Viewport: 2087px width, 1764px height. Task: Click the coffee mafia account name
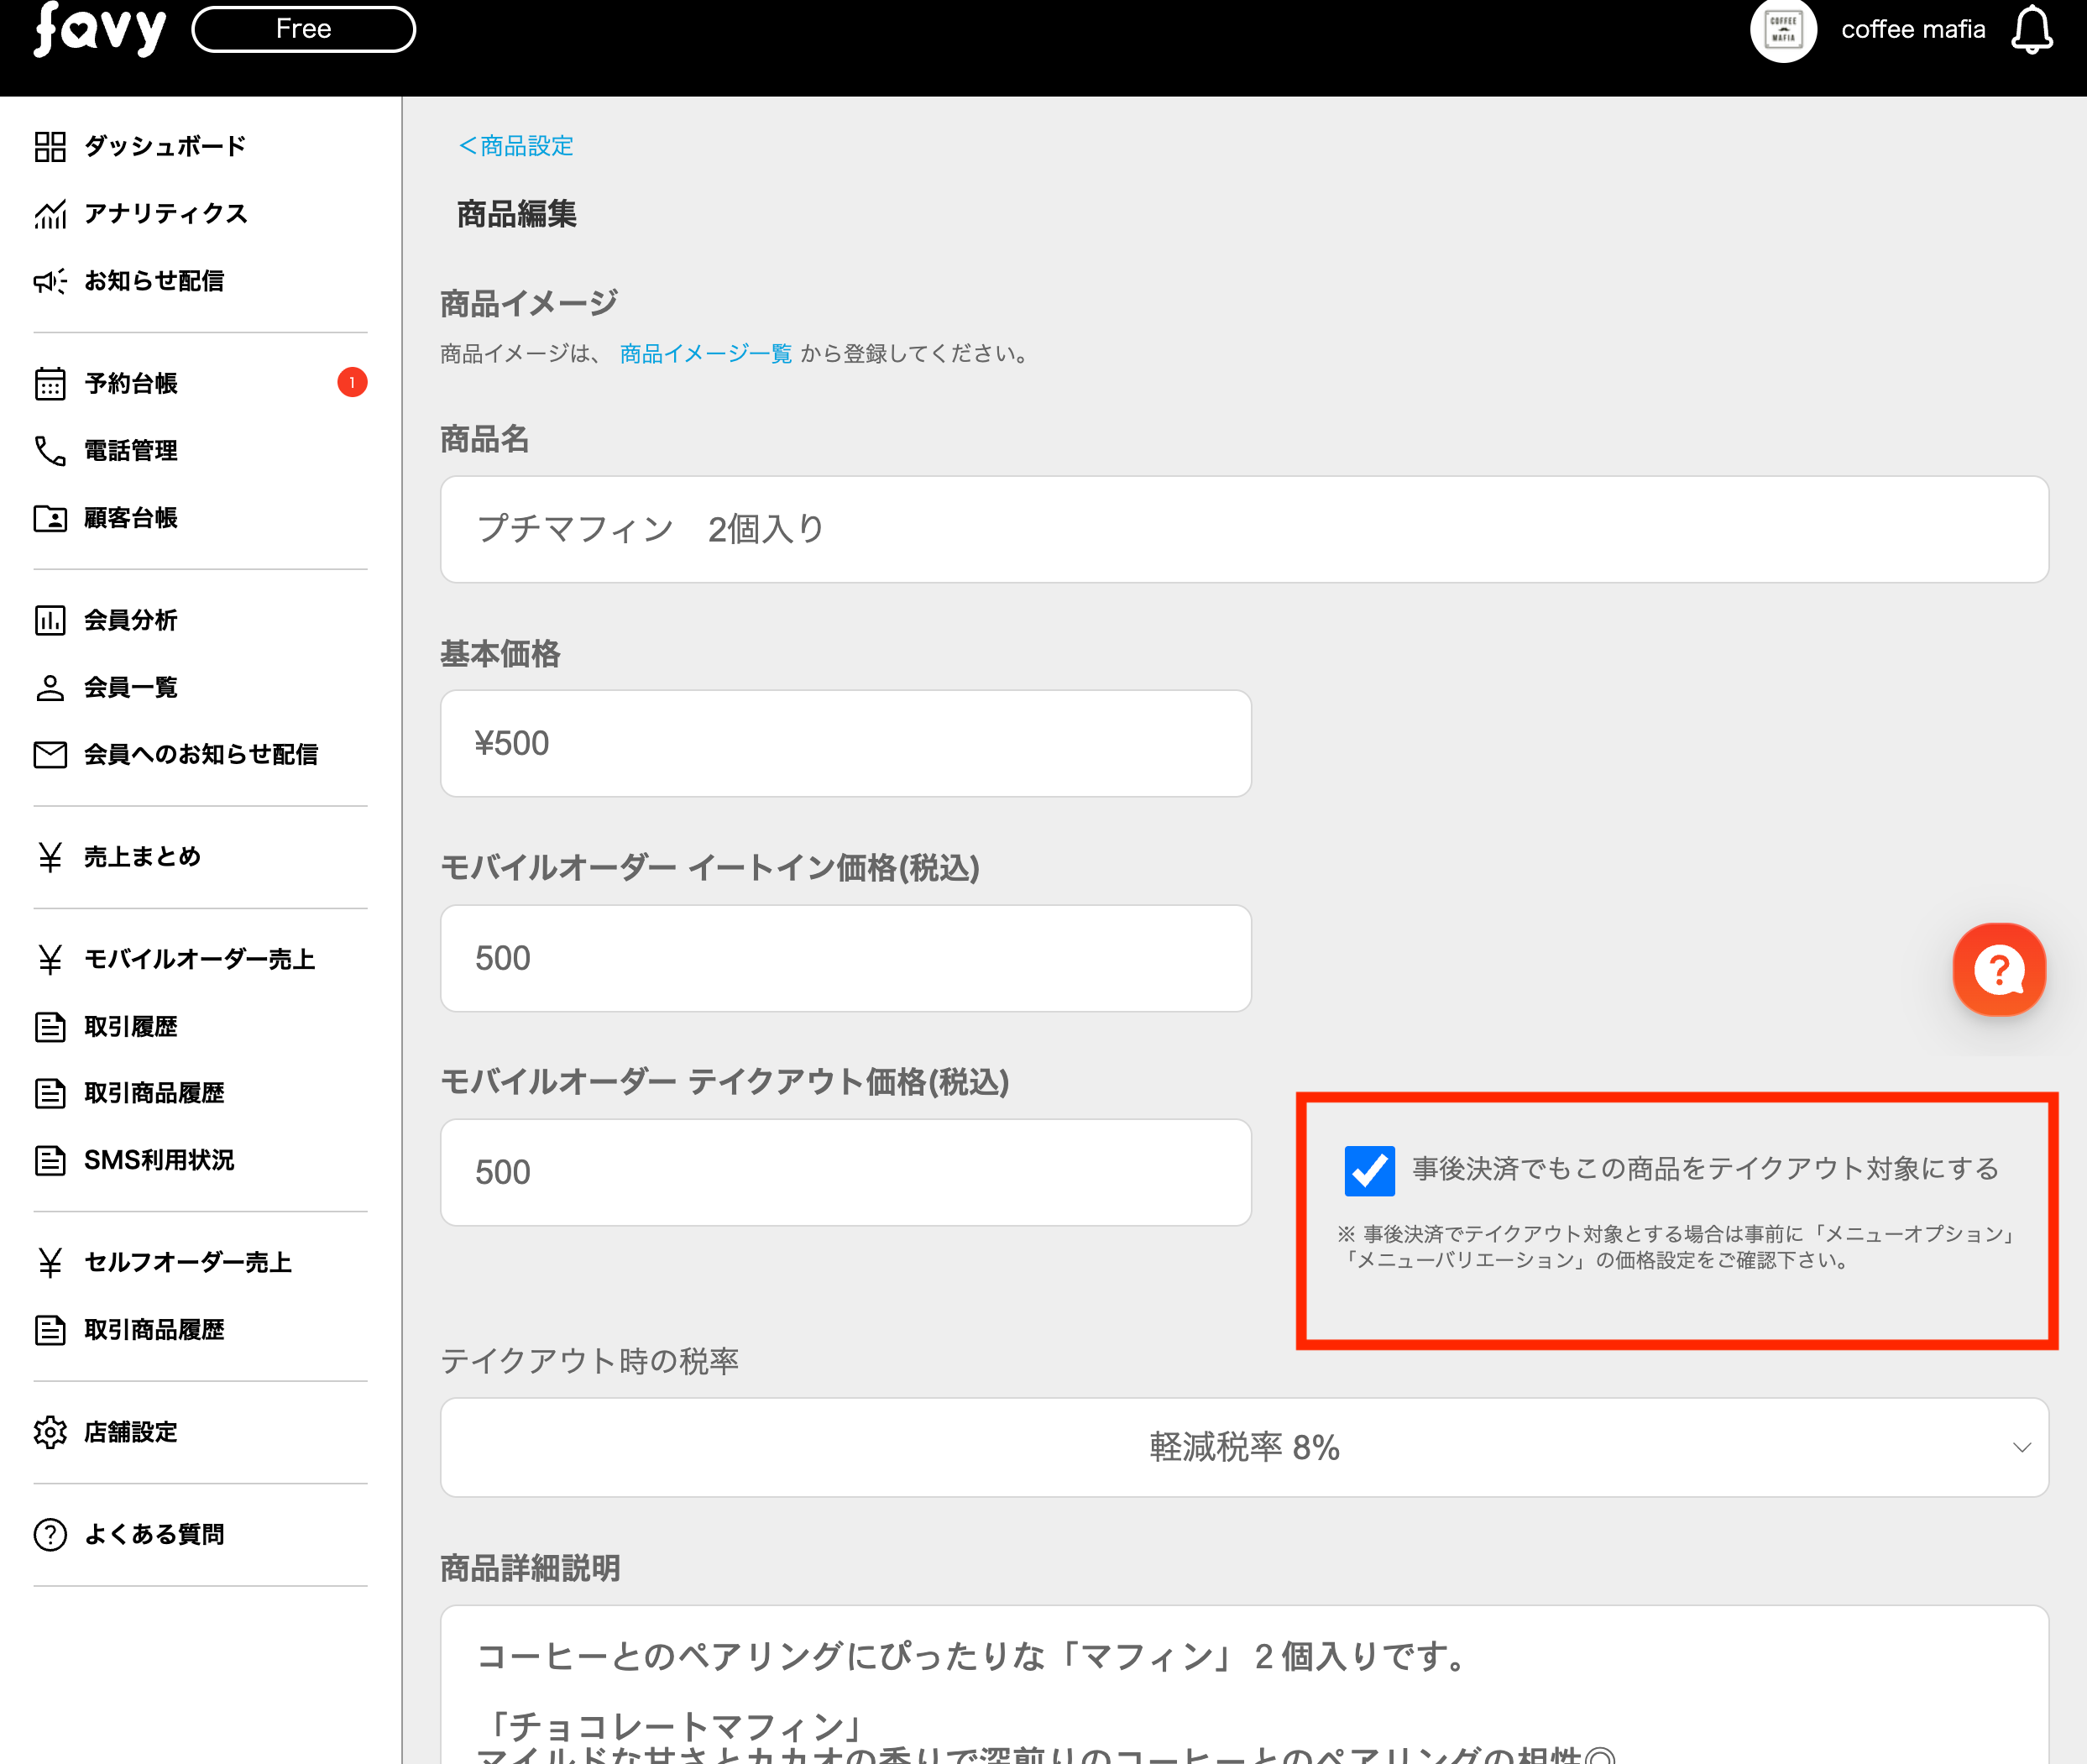1912,30
